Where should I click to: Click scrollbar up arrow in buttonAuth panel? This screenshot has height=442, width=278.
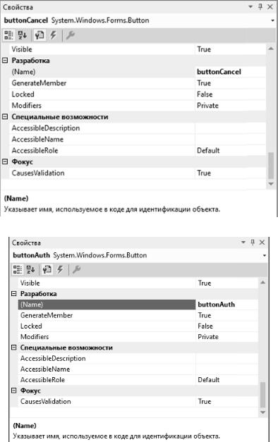[262, 283]
